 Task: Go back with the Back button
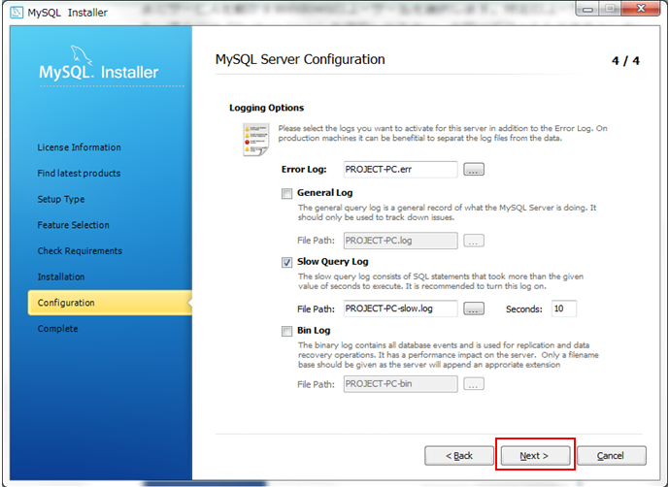(x=459, y=455)
